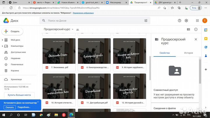The width and height of the screenshot is (210, 118).
Task: Open 12. История русской file thumbnail
Action: pos(129,86)
